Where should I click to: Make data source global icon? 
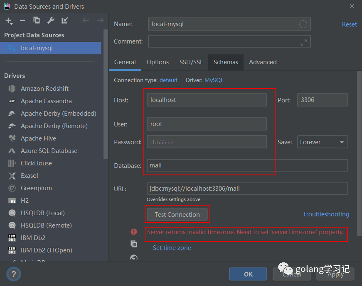tap(65, 20)
